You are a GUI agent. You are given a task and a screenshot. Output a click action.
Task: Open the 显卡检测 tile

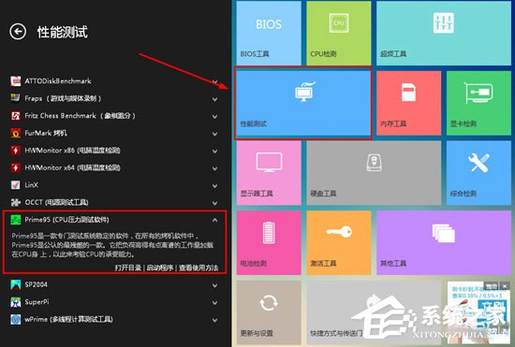tap(478, 103)
